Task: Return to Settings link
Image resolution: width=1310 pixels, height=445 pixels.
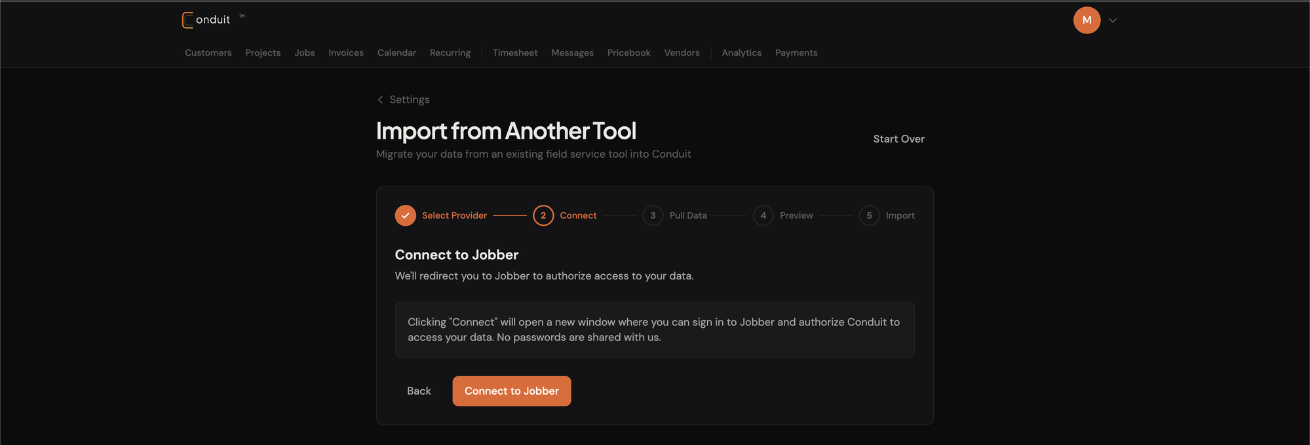Action: click(410, 99)
